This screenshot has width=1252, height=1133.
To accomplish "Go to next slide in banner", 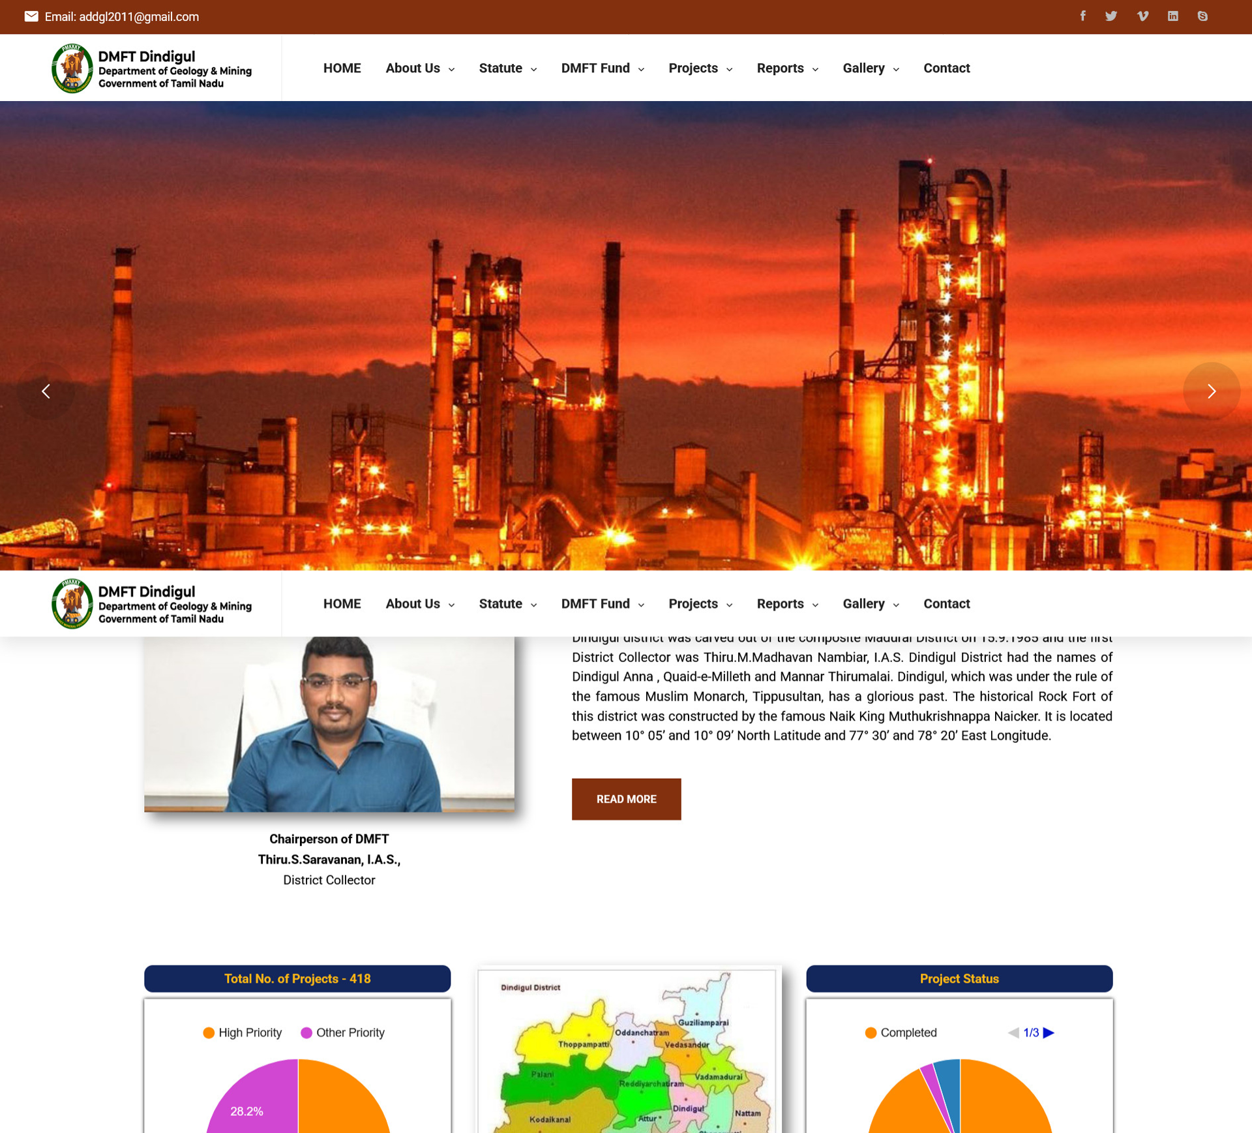I will tap(1211, 391).
